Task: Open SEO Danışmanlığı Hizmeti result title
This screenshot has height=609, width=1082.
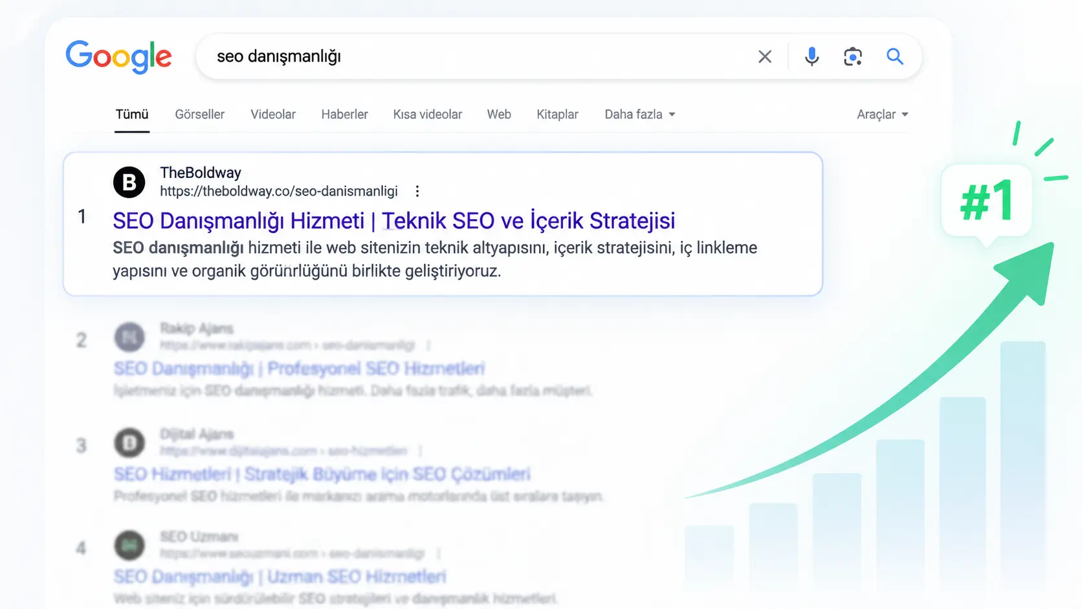Action: coord(394,221)
